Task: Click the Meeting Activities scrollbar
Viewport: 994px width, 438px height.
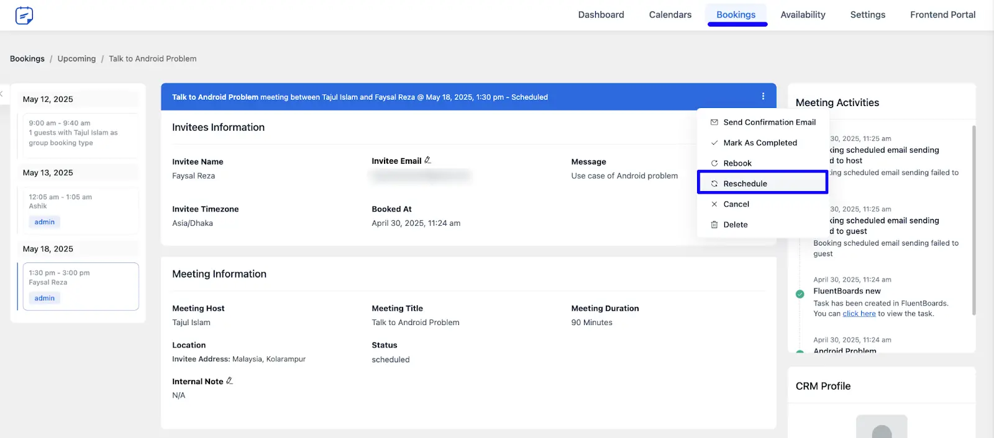Action: click(x=973, y=220)
